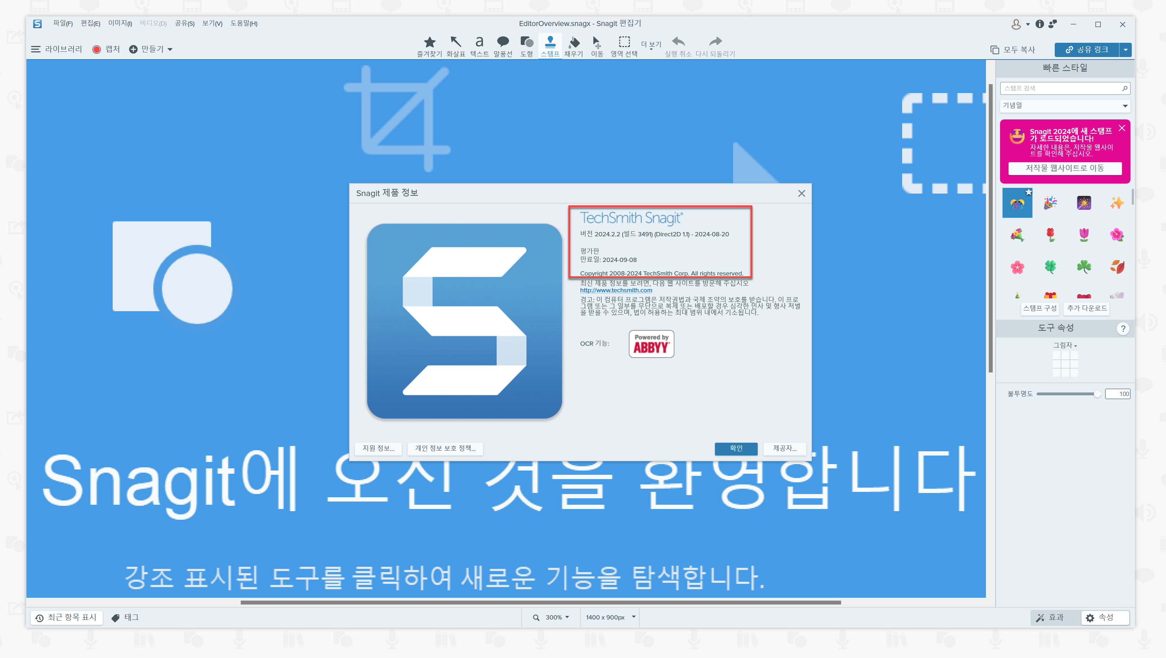The height and width of the screenshot is (658, 1166).
Task: Toggle the 효과 effects panel
Action: click(x=1050, y=617)
